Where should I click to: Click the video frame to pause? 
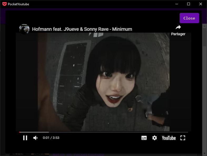[x=103, y=82]
